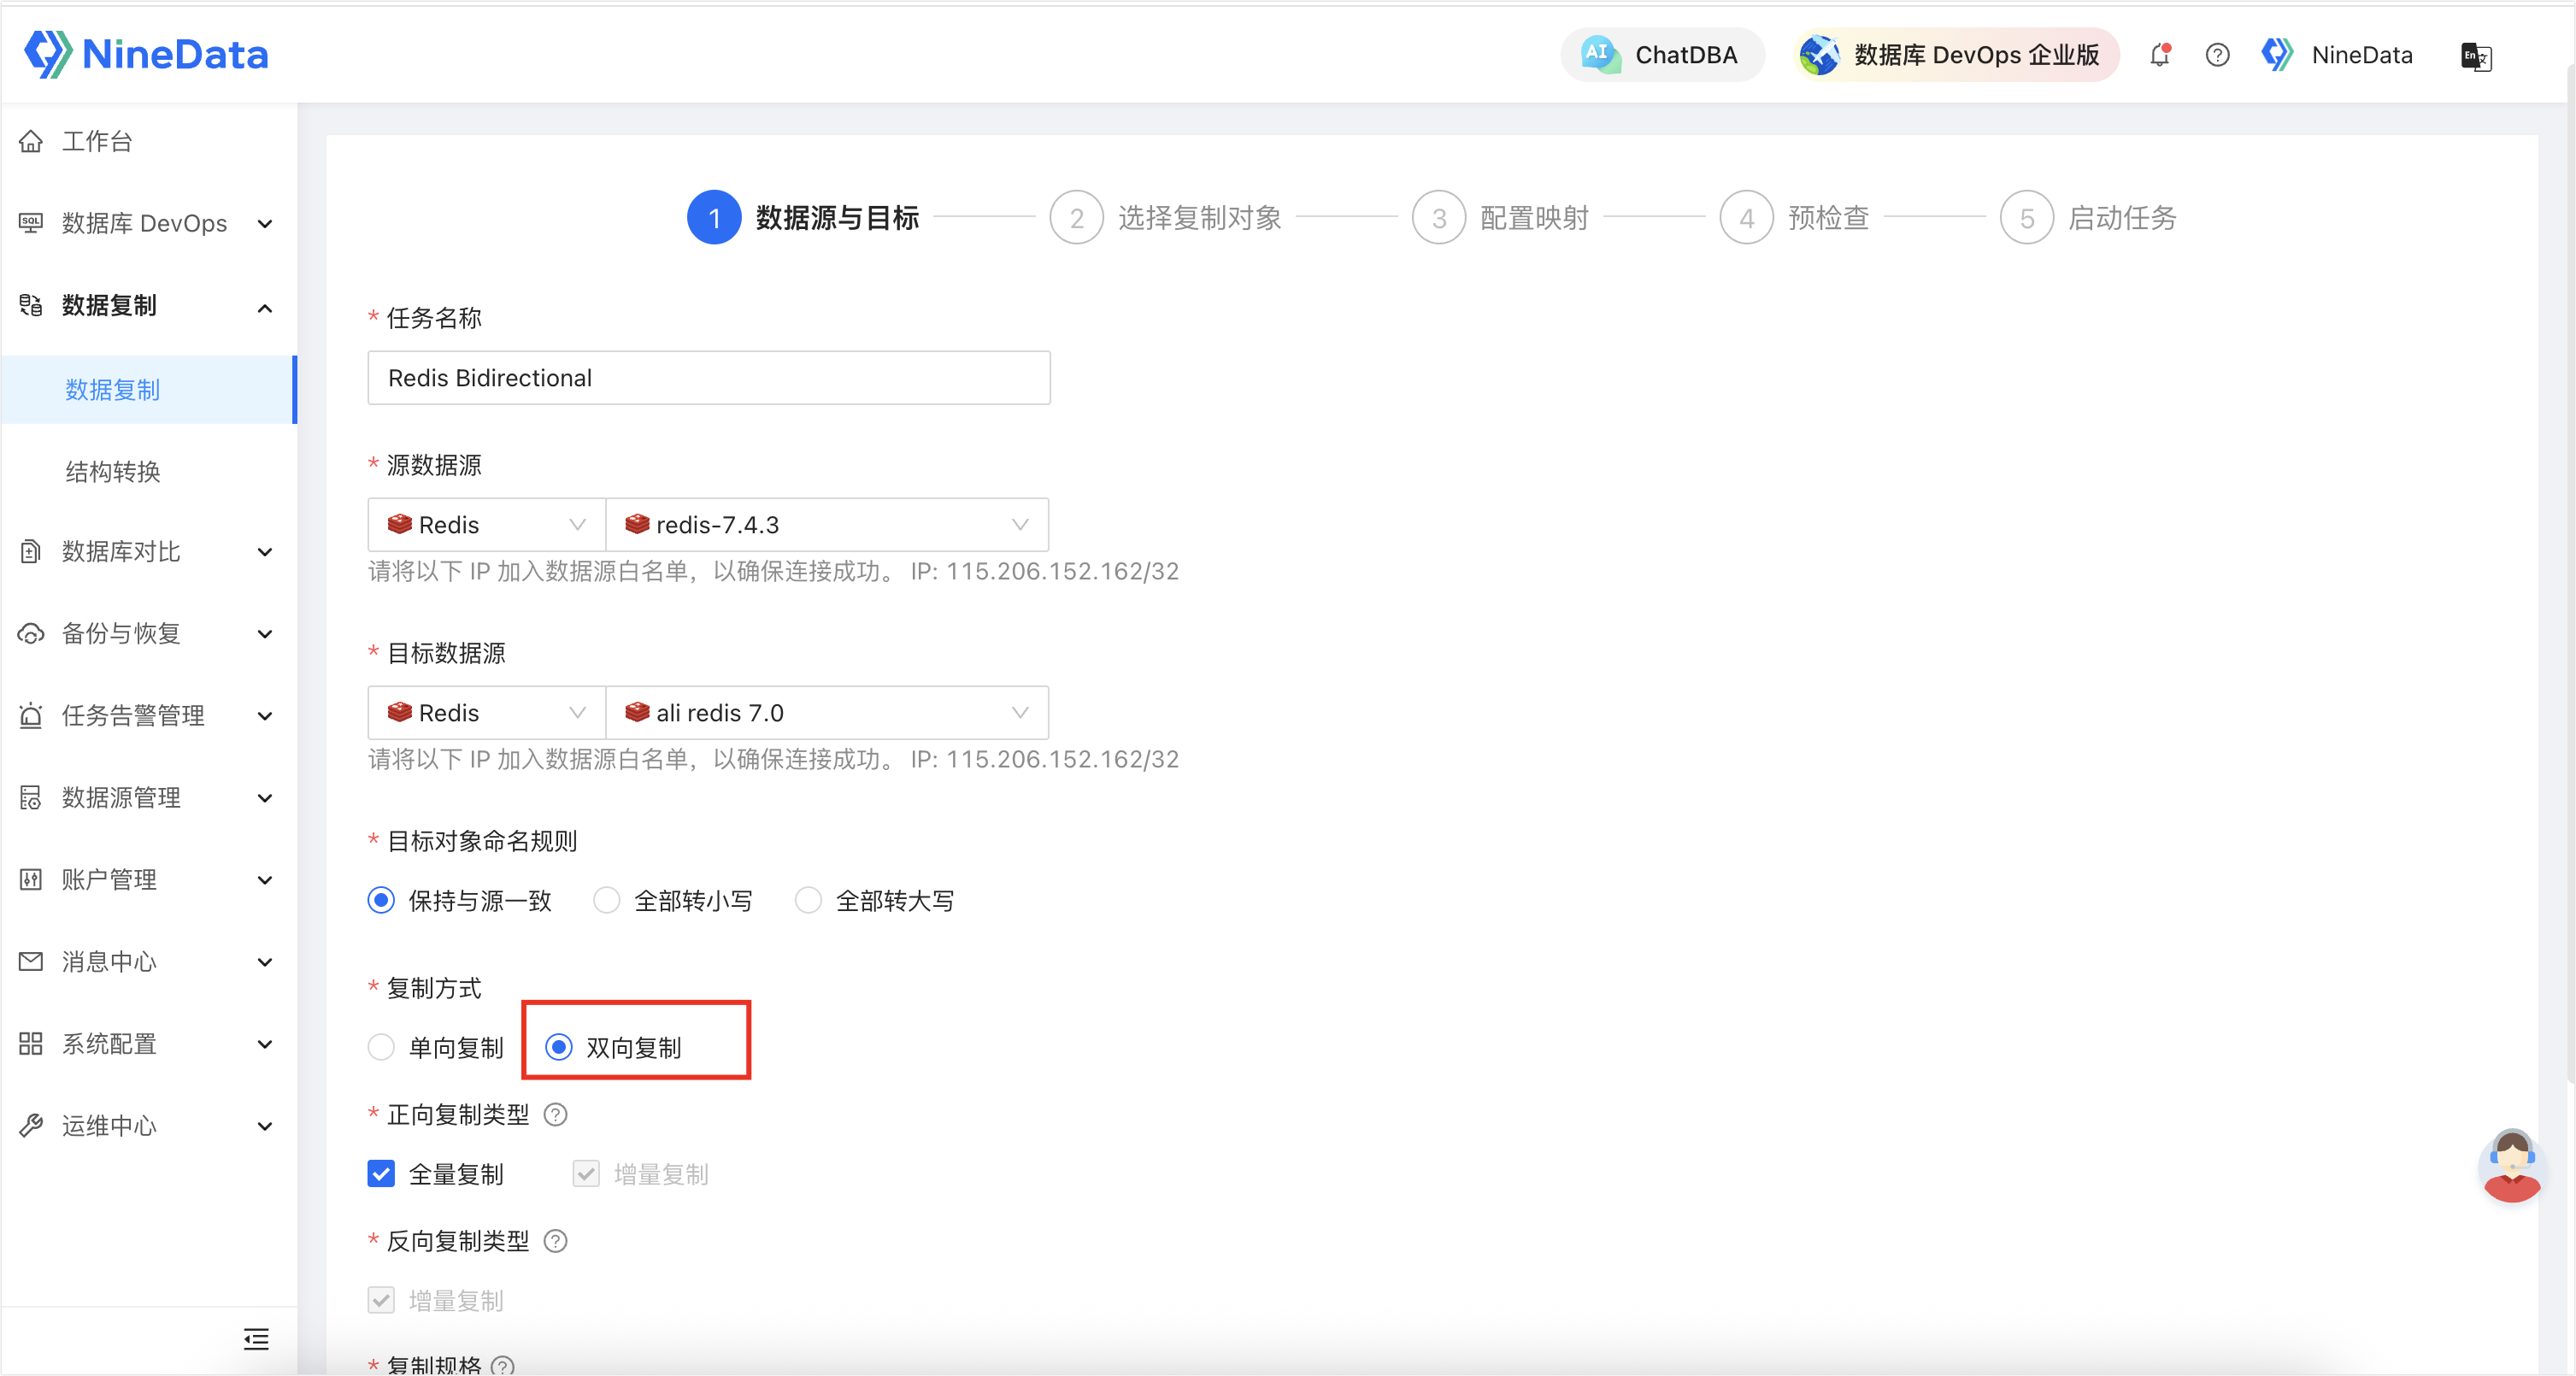Select the 全部转大写 naming rule

pos(808,901)
